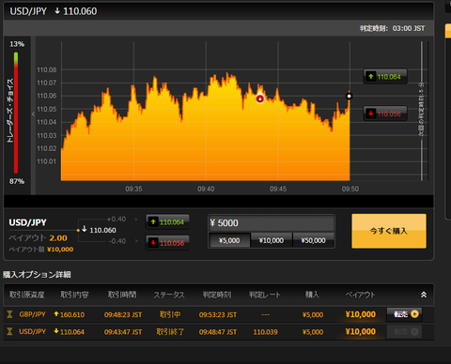Click the ¥10,000 payout in GBP/JPY row
Image resolution: width=451 pixels, height=364 pixels.
tap(361, 314)
